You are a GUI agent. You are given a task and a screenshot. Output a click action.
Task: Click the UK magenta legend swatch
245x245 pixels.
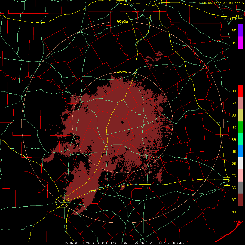(240, 43)
